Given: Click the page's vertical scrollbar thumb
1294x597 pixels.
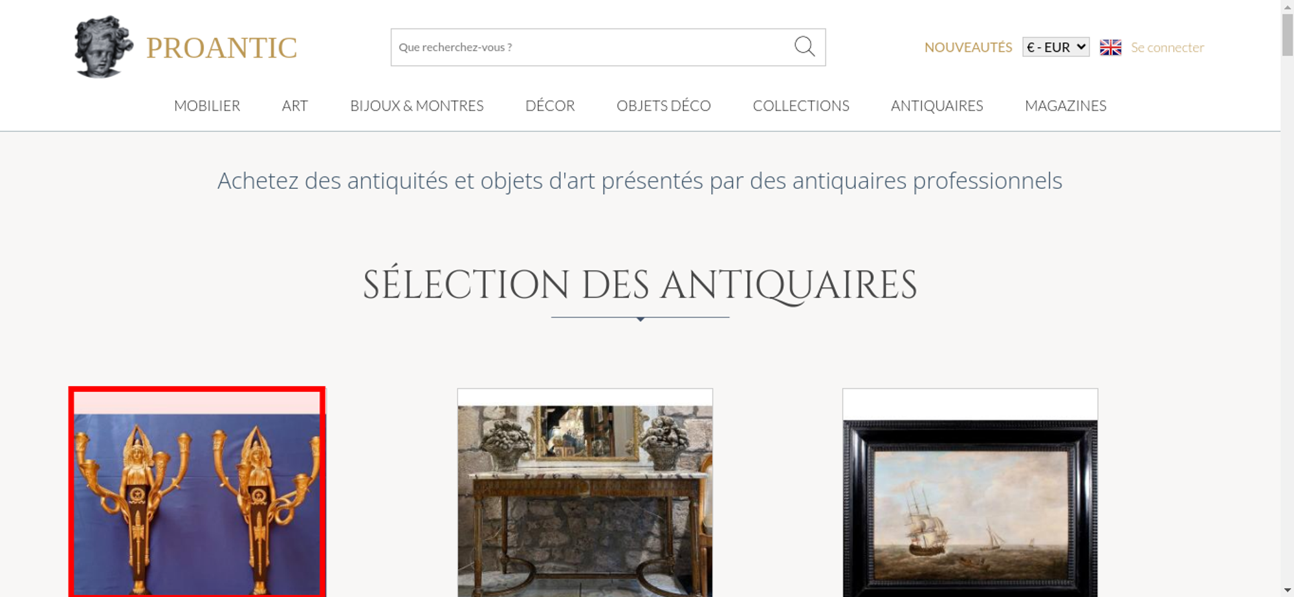Looking at the screenshot, I should click(x=1288, y=34).
